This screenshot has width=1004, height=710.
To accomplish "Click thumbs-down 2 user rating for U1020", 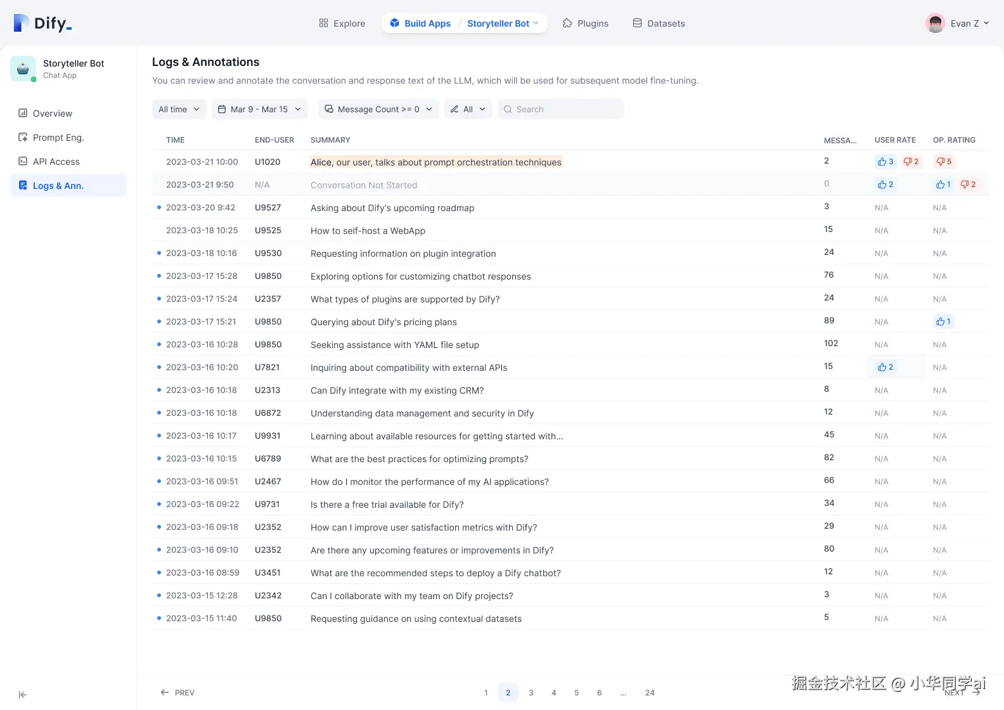I will click(911, 162).
